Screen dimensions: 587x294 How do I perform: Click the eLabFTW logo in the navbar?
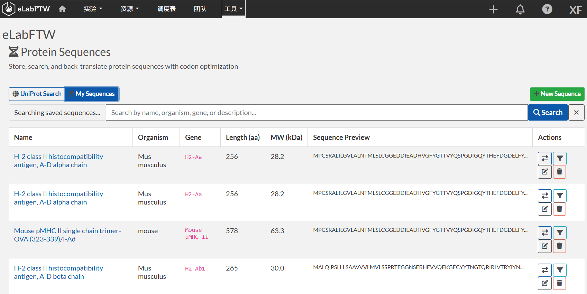pyautogui.click(x=26, y=9)
